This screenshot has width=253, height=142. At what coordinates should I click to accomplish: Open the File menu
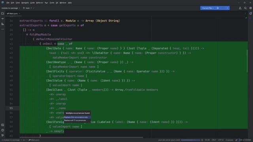coord(8,3)
